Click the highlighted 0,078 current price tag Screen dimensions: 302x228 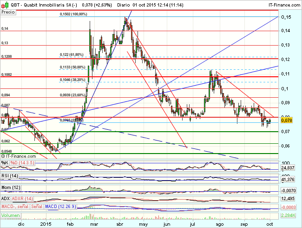tap(287, 121)
